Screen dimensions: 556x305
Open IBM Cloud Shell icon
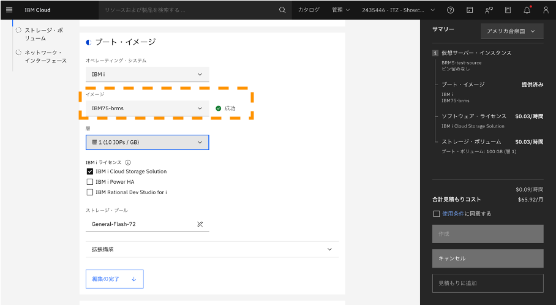point(470,10)
